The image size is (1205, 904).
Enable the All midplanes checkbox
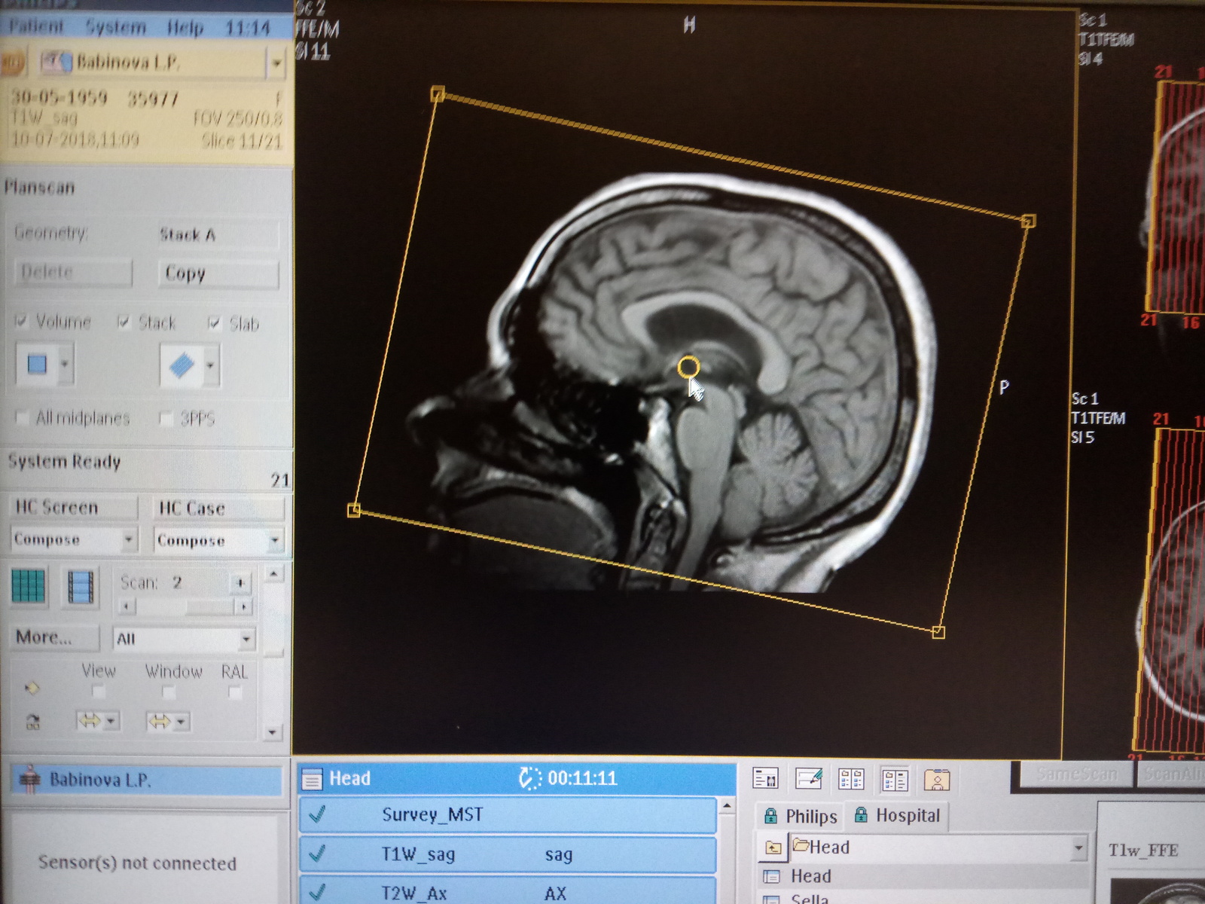click(x=22, y=417)
